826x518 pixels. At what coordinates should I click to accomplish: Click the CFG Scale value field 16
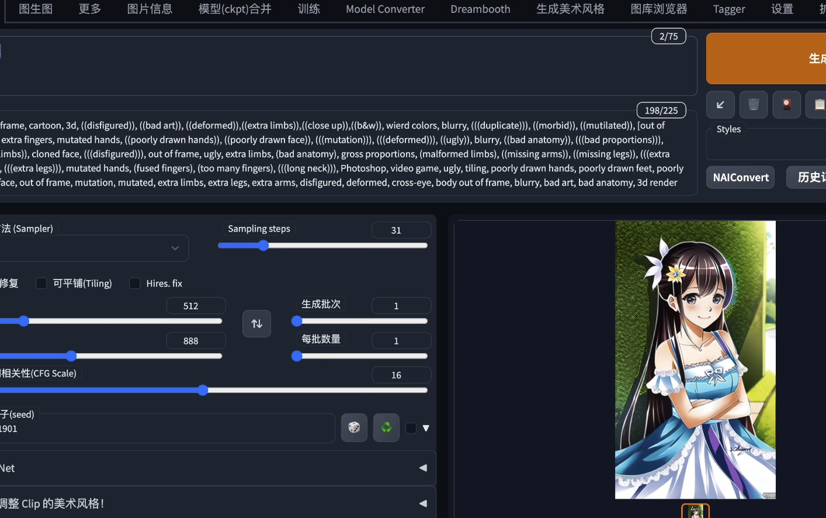coord(401,375)
